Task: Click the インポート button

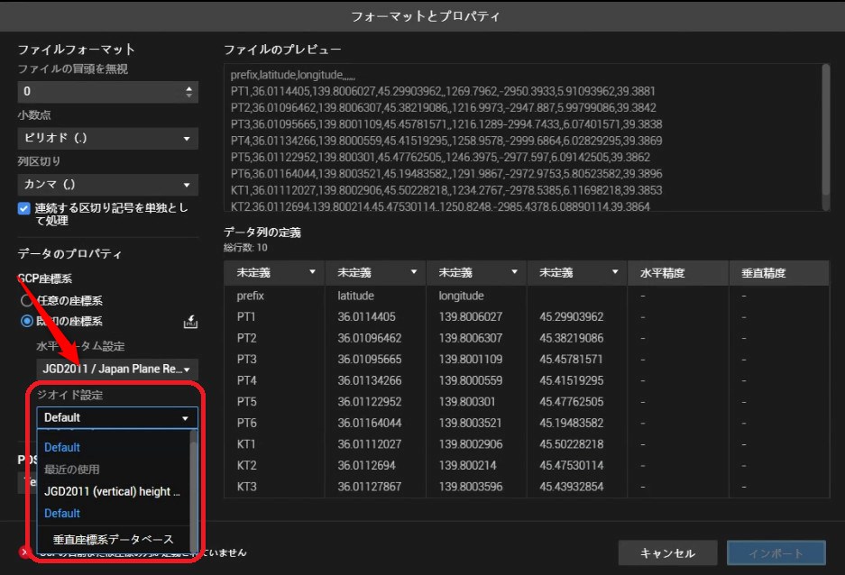Action: pyautogui.click(x=776, y=552)
